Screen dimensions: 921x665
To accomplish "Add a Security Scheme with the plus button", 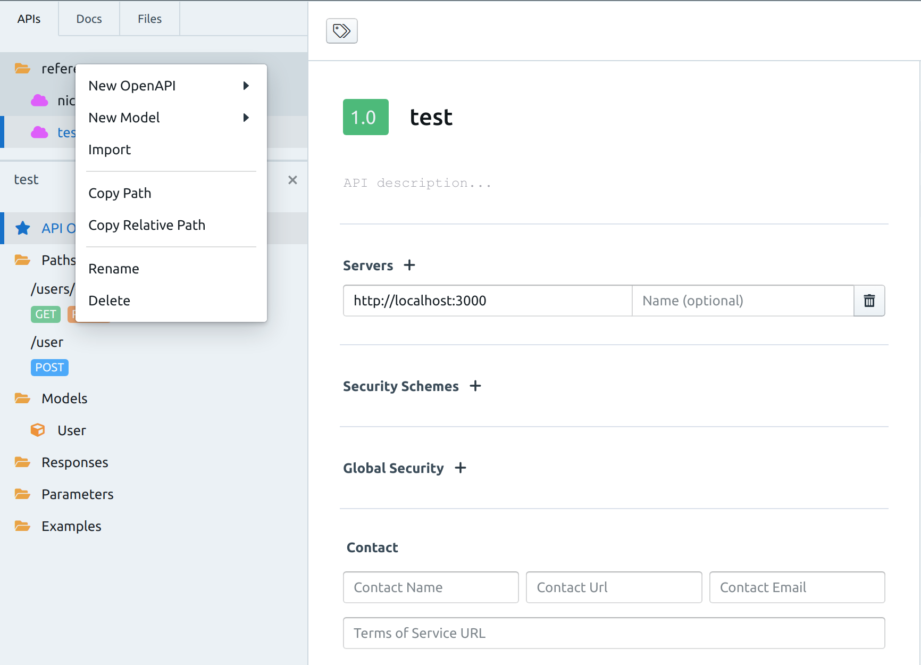I will point(475,386).
